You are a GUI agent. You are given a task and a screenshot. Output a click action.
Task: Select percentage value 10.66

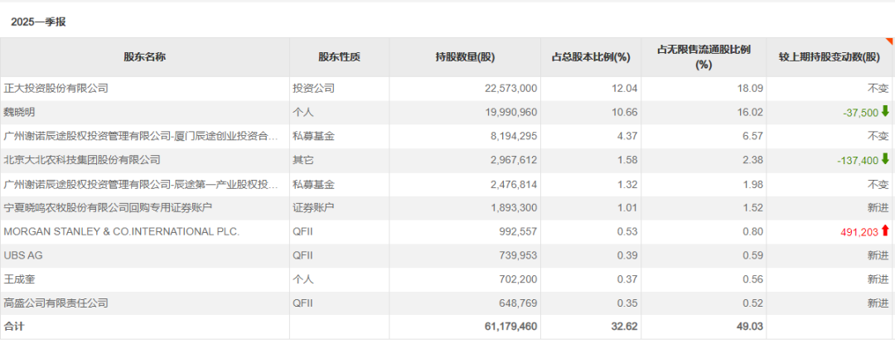(626, 113)
